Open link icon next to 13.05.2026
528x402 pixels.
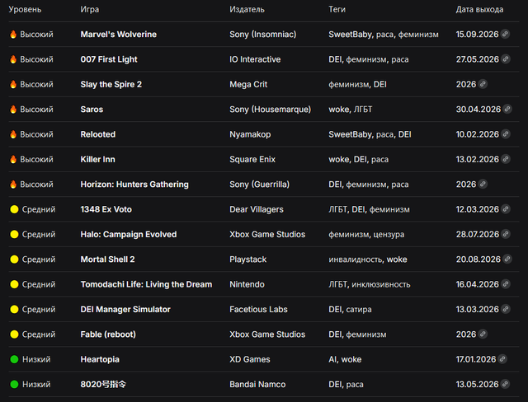[505, 384]
